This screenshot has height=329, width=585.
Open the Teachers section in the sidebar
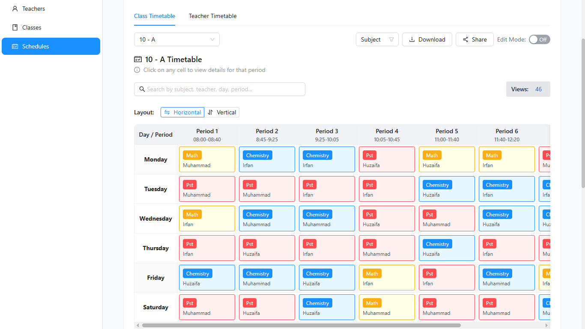[32, 9]
